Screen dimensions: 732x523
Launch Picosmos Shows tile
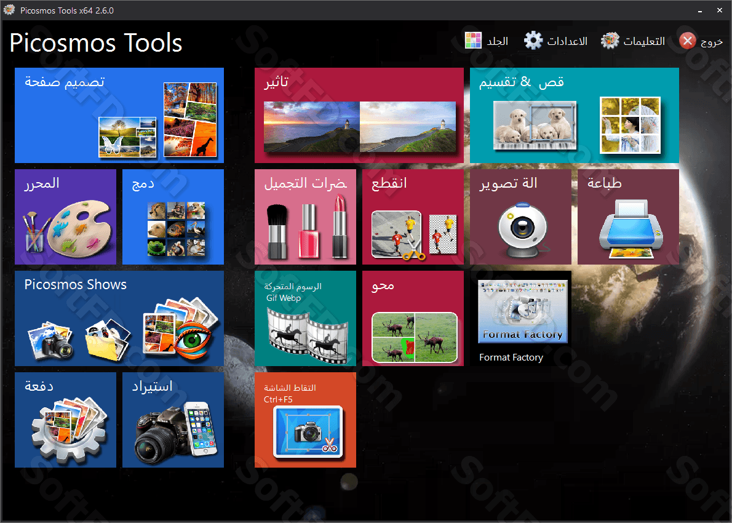pos(119,319)
